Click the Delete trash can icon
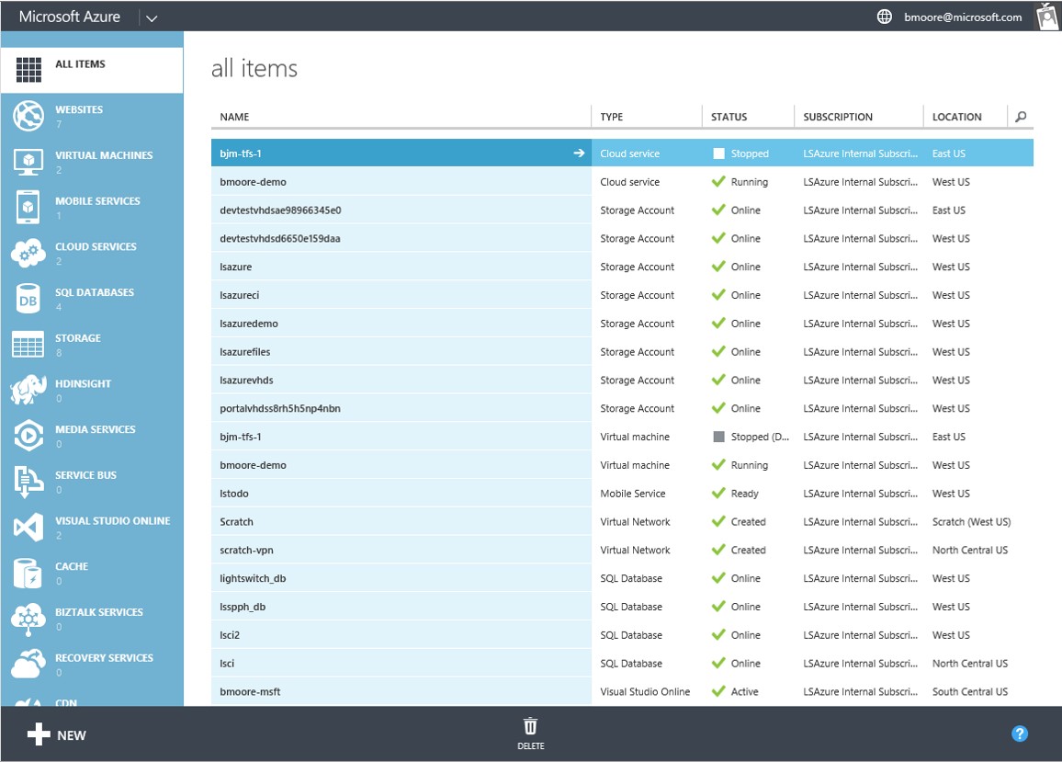Viewport: 1062px width, 762px height. (x=530, y=726)
